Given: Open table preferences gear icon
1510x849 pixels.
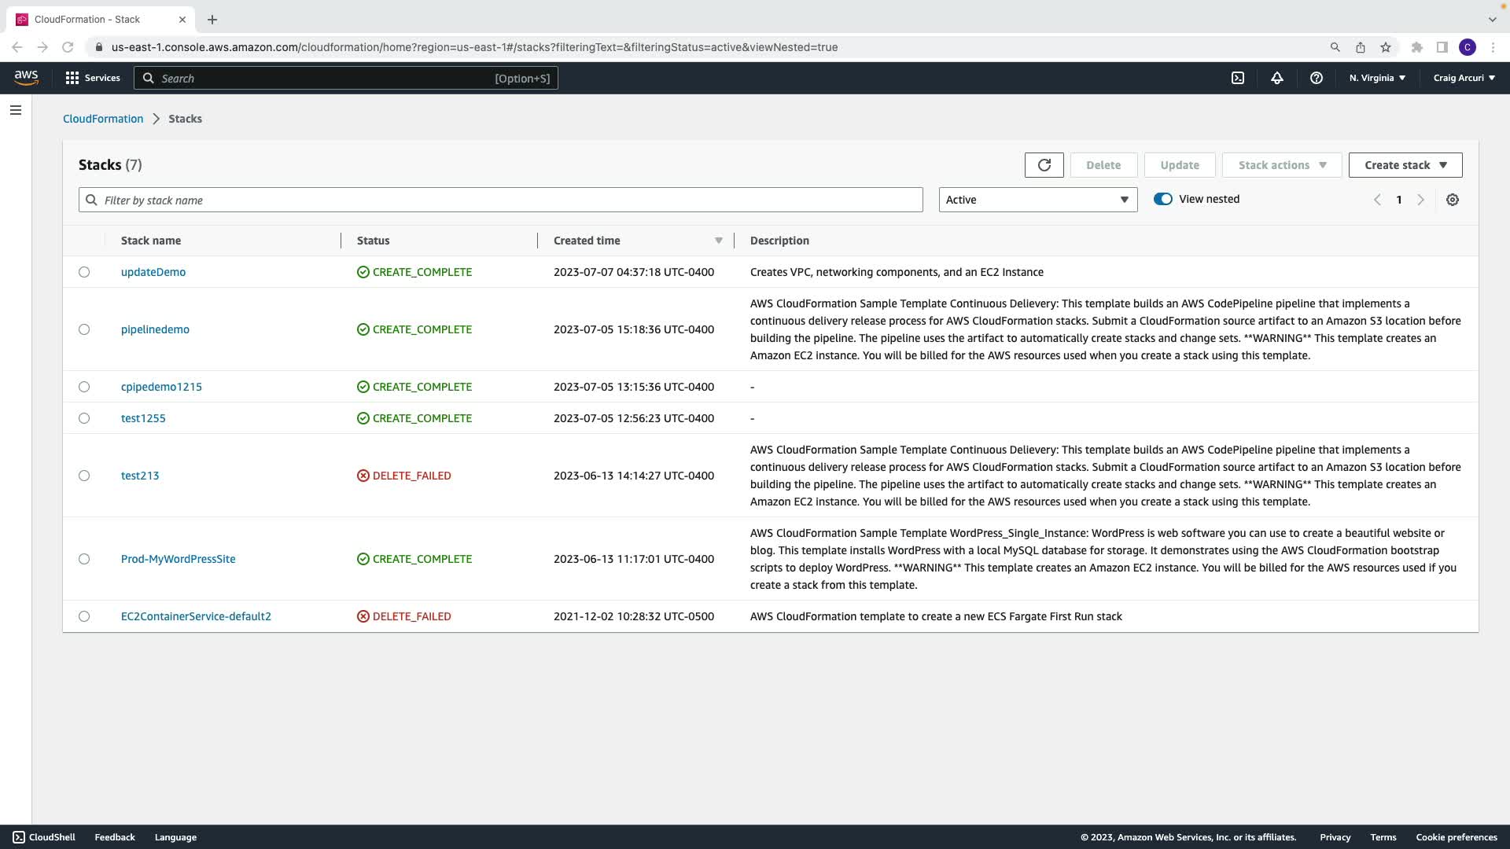Looking at the screenshot, I should coord(1452,200).
